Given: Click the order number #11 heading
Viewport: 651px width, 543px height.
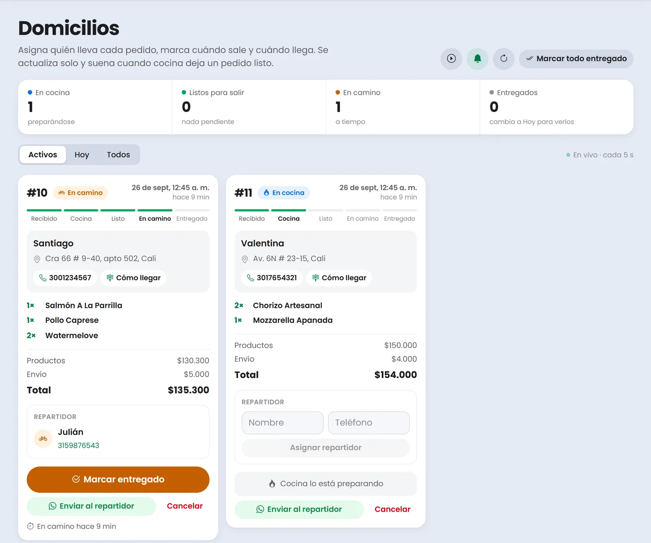Looking at the screenshot, I should (x=243, y=193).
